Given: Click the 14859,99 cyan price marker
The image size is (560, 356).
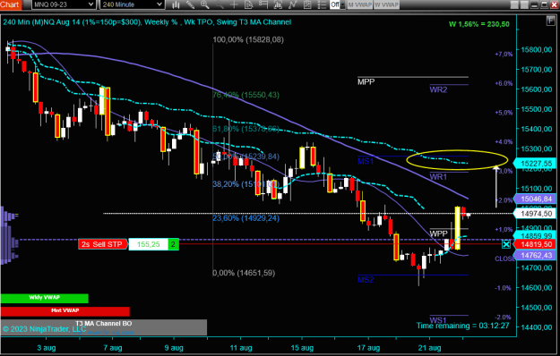Looking at the screenshot, I should coord(535,235).
